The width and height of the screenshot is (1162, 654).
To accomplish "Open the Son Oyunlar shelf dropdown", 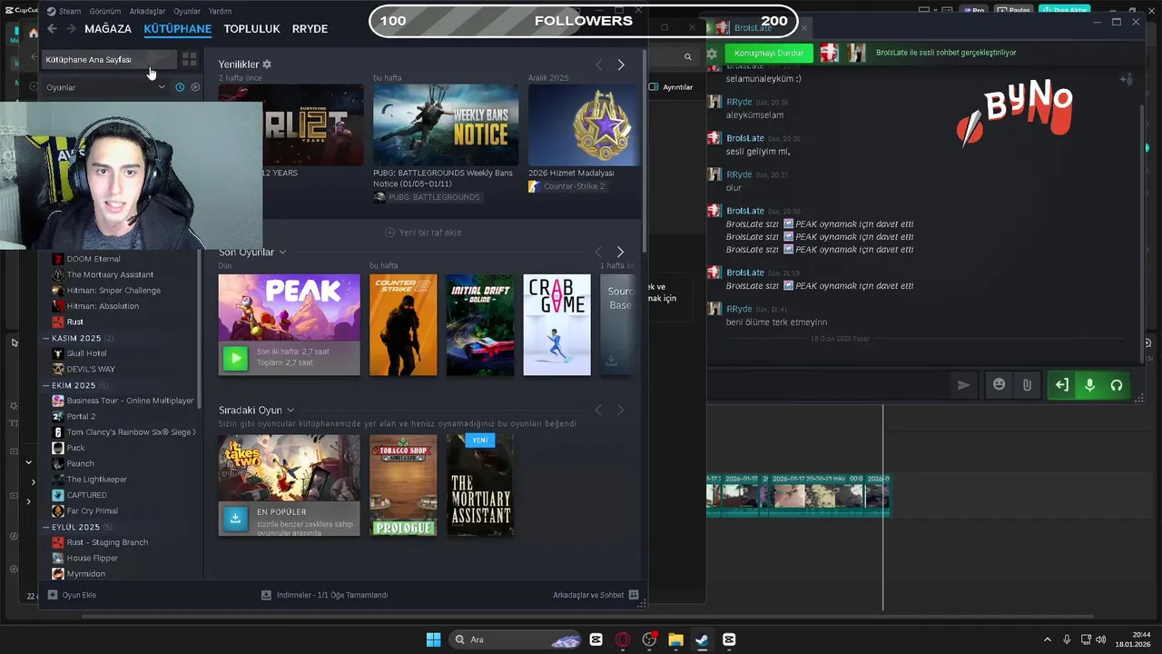I will pos(282,252).
